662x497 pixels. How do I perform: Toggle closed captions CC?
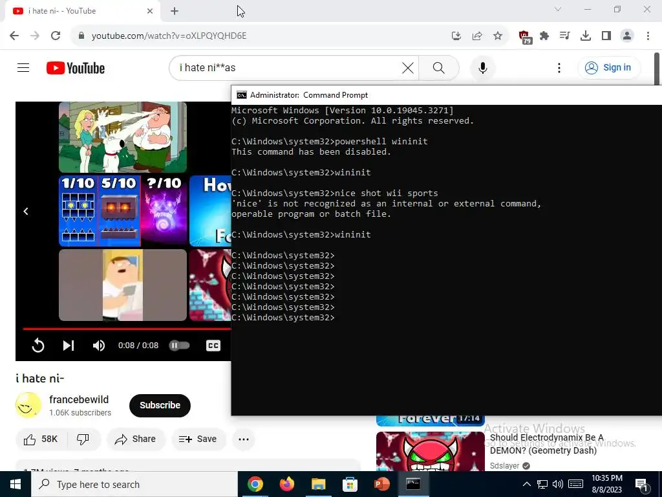tap(213, 346)
